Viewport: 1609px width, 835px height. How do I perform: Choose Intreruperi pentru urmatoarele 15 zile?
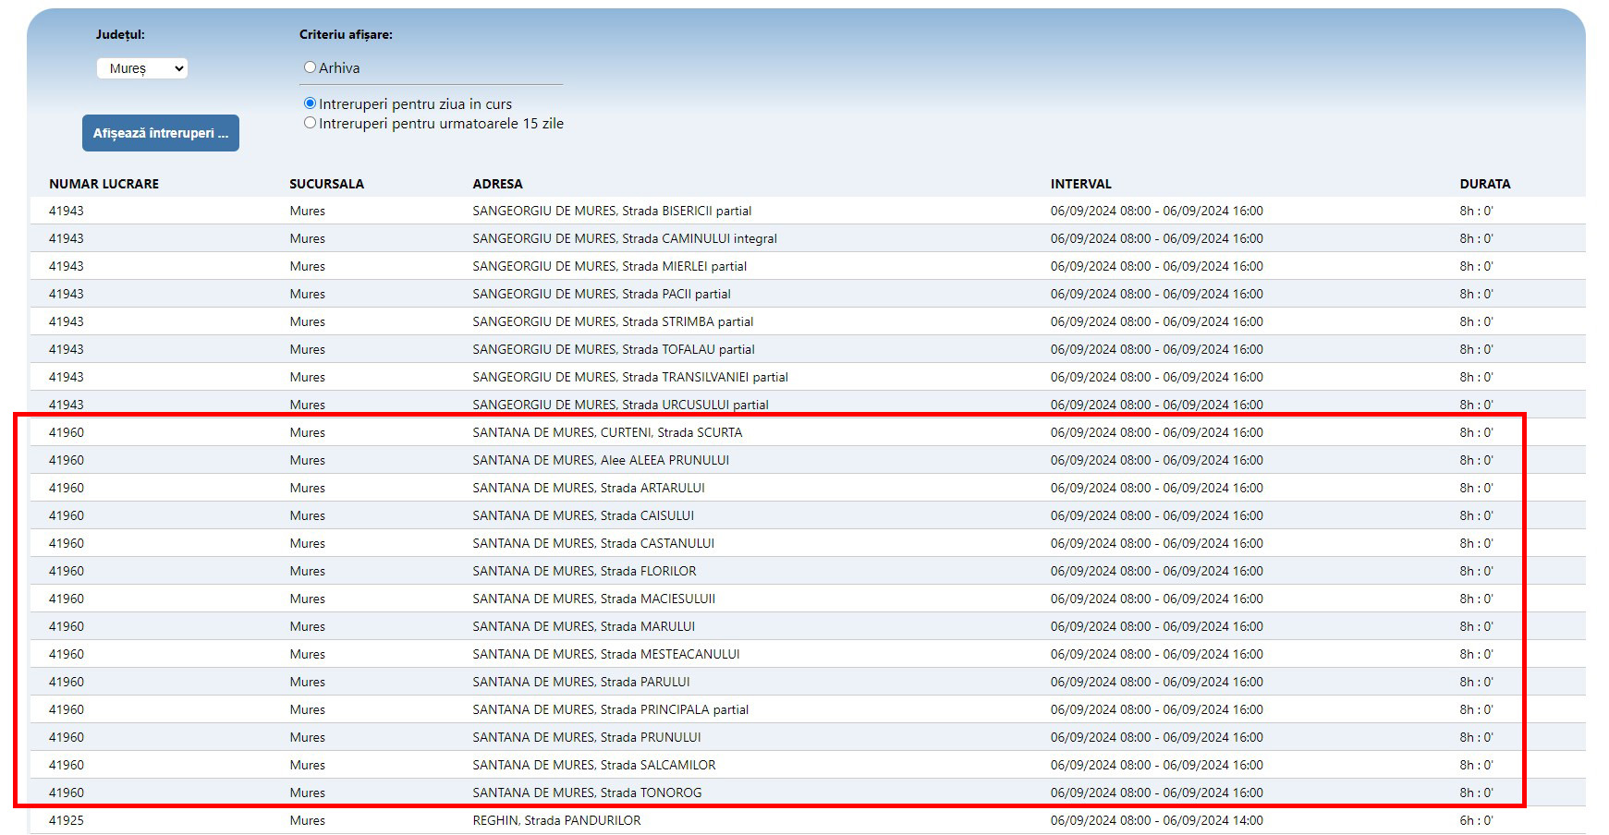pos(311,123)
